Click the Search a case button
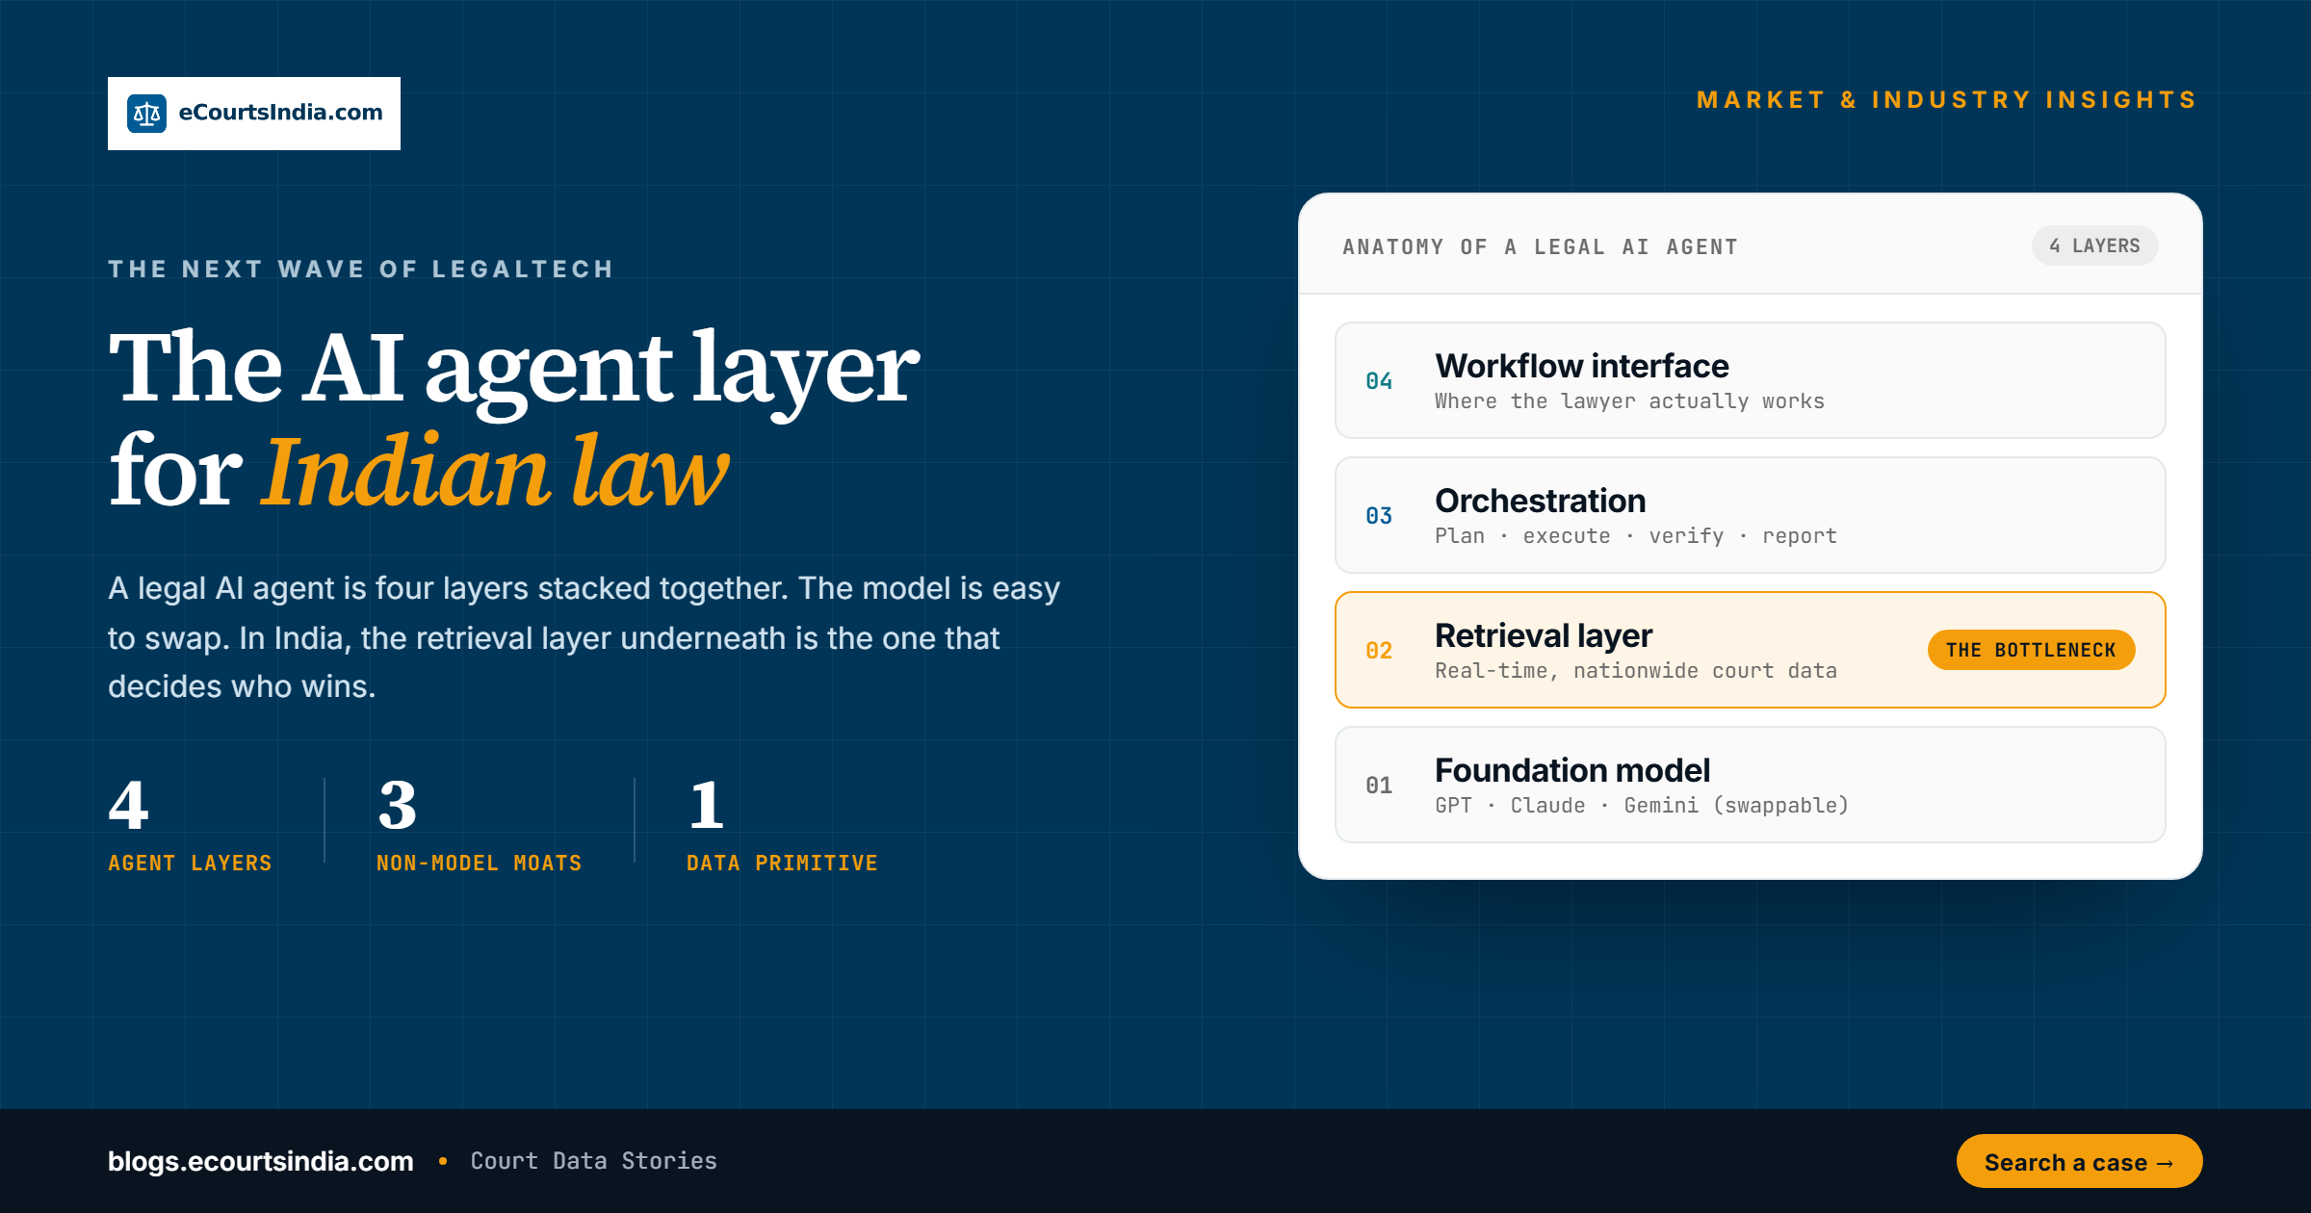The width and height of the screenshot is (2311, 1213). (x=2079, y=1161)
